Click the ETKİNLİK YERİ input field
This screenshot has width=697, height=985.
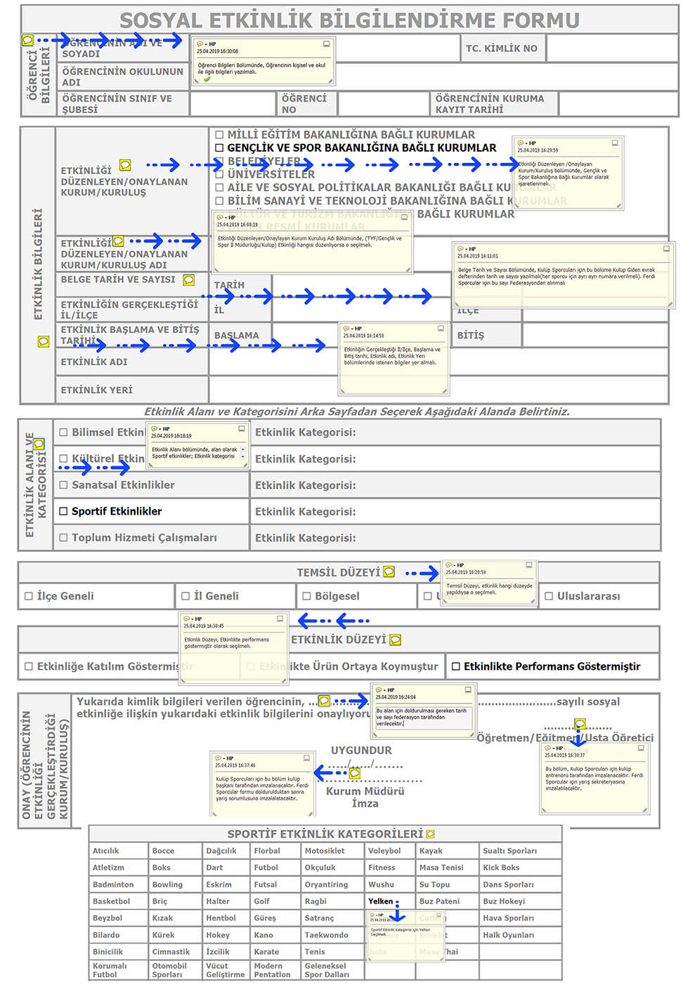(x=438, y=390)
